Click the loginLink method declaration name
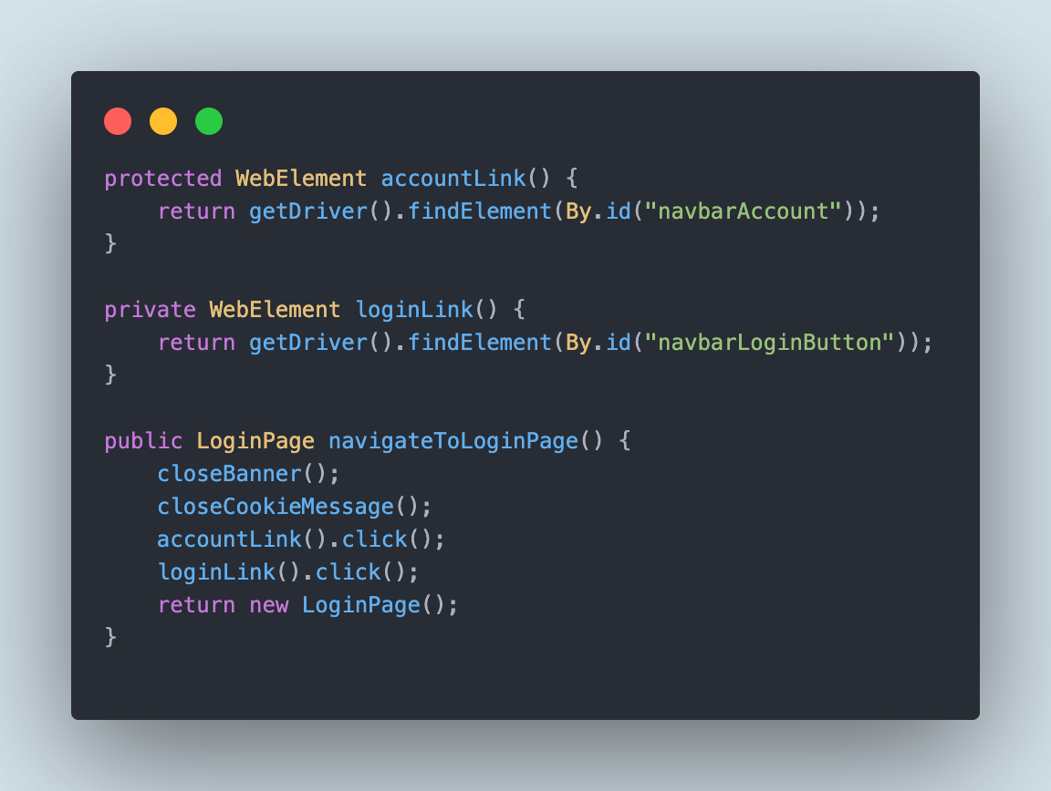Viewport: 1051px width, 791px height. [414, 310]
